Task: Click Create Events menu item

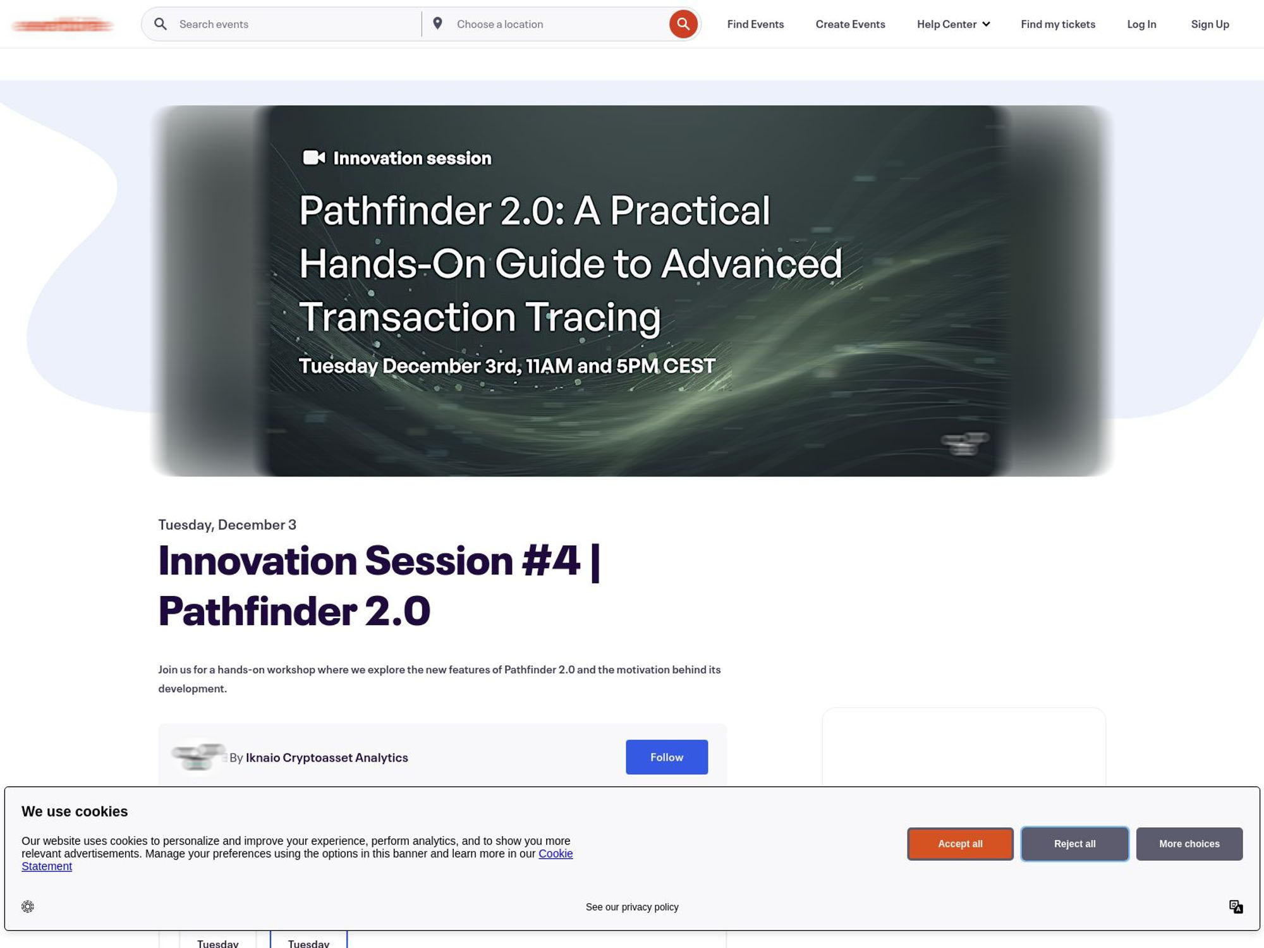Action: click(851, 23)
